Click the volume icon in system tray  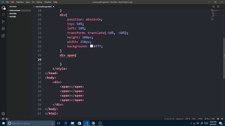pyautogui.click(x=198, y=123)
